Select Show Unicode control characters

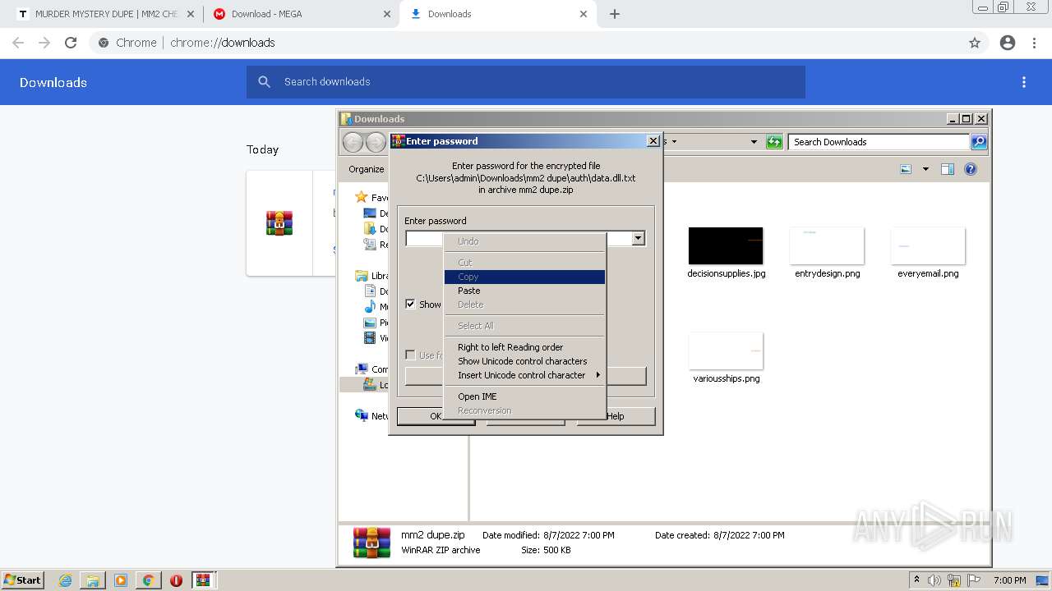(x=524, y=361)
